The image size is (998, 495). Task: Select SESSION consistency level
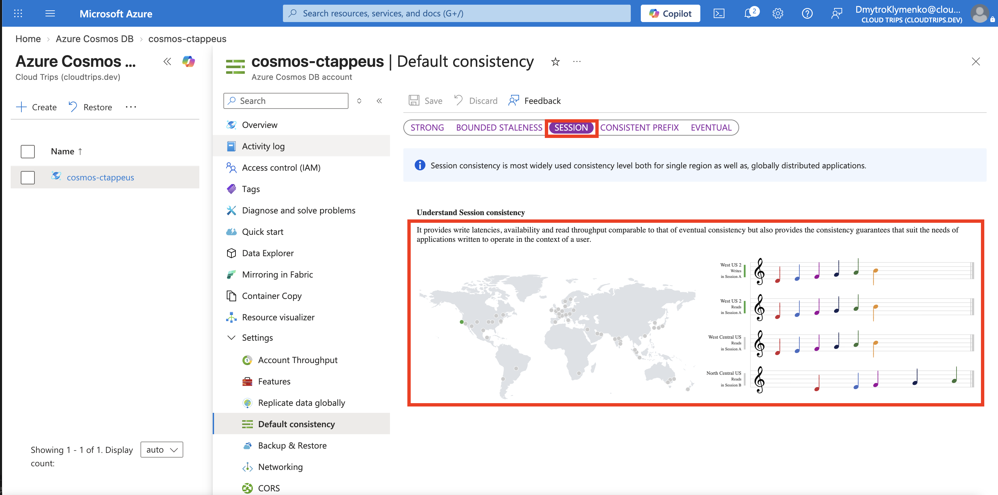click(x=571, y=128)
